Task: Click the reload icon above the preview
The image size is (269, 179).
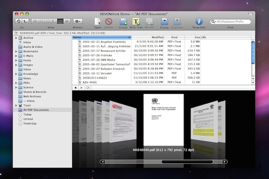Action: (x=88, y=87)
